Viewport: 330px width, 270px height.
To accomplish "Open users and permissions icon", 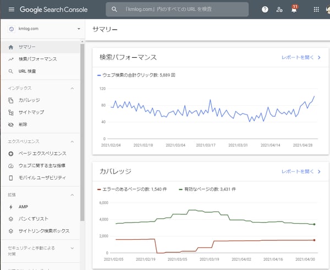I will (x=279, y=9).
